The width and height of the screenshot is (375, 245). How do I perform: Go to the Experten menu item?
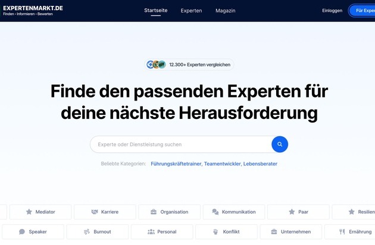point(191,11)
